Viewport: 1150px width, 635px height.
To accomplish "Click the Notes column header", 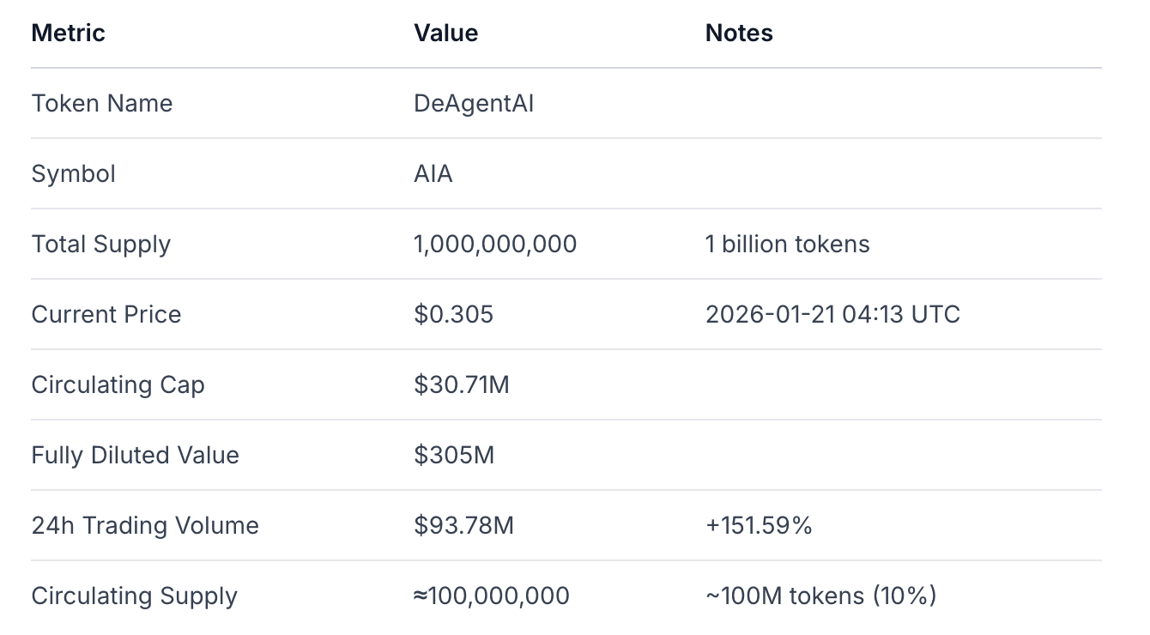I will click(x=739, y=33).
